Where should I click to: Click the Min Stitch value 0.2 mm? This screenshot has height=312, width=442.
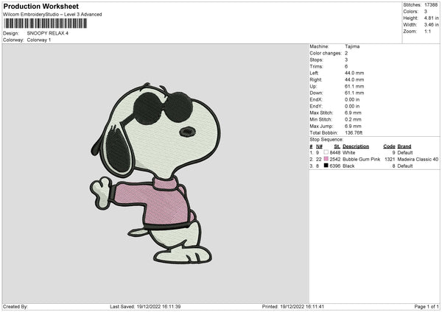[353, 119]
